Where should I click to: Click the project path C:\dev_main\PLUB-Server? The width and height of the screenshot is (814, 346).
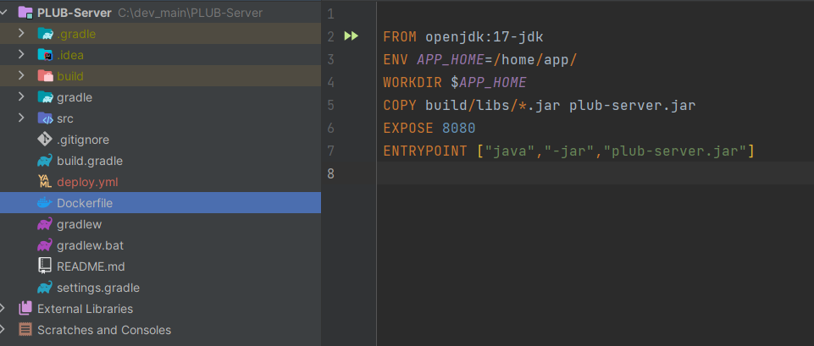190,13
